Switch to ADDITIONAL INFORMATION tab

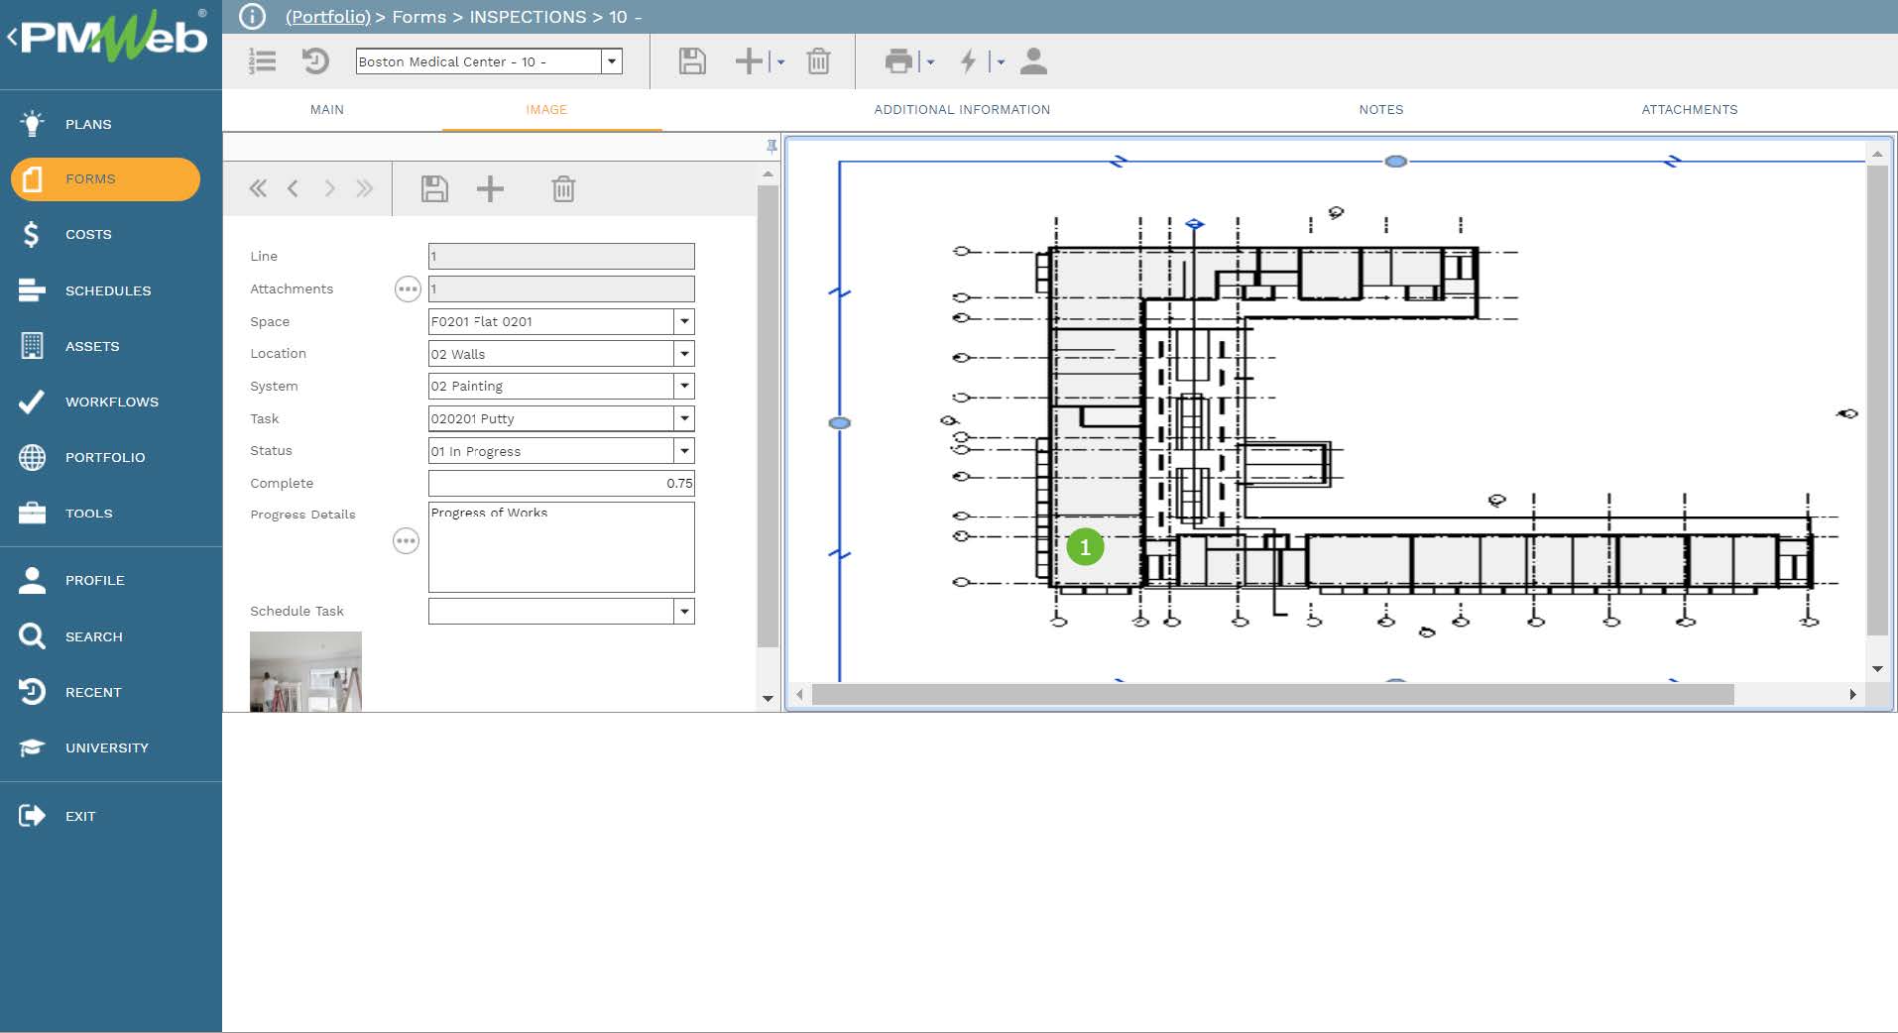click(962, 109)
